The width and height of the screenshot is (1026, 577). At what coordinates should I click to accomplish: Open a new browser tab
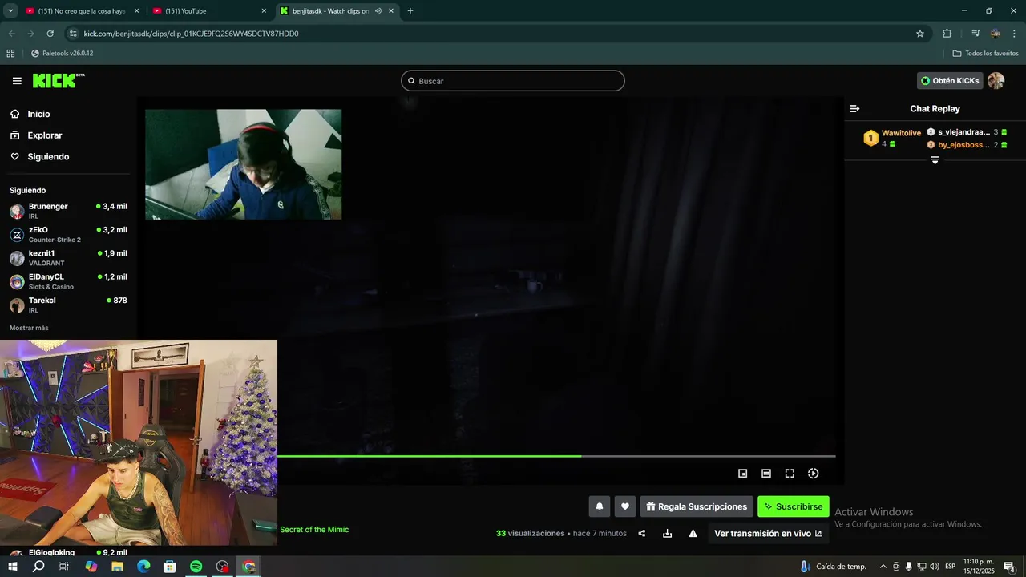tap(410, 11)
